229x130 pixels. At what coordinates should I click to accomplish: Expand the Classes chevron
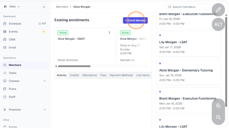(x=45, y=81)
